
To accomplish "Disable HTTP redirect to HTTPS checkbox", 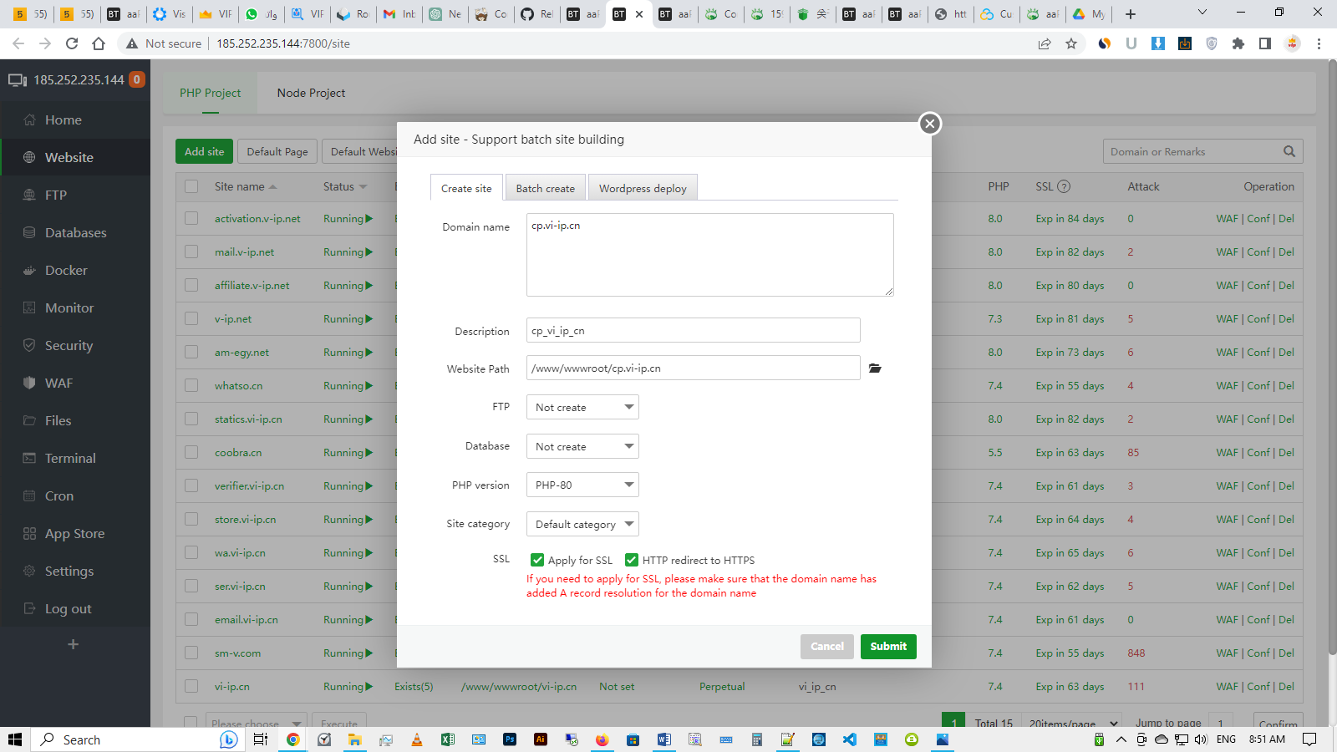I will click(632, 561).
